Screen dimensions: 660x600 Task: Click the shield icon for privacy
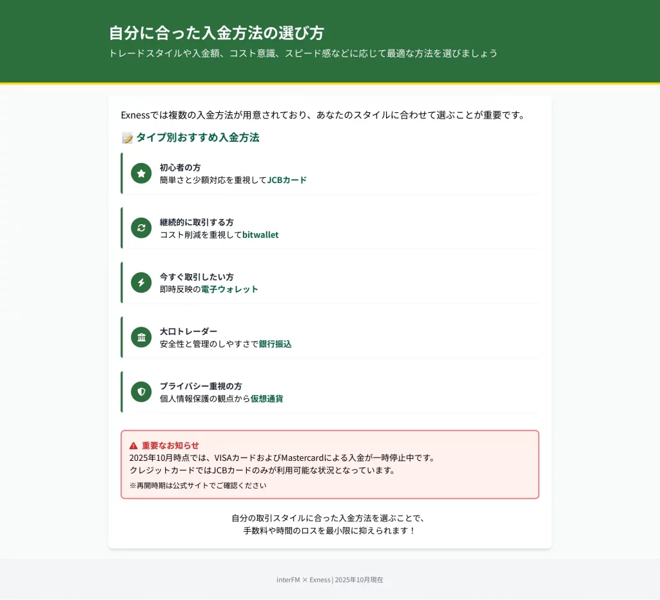coord(141,392)
